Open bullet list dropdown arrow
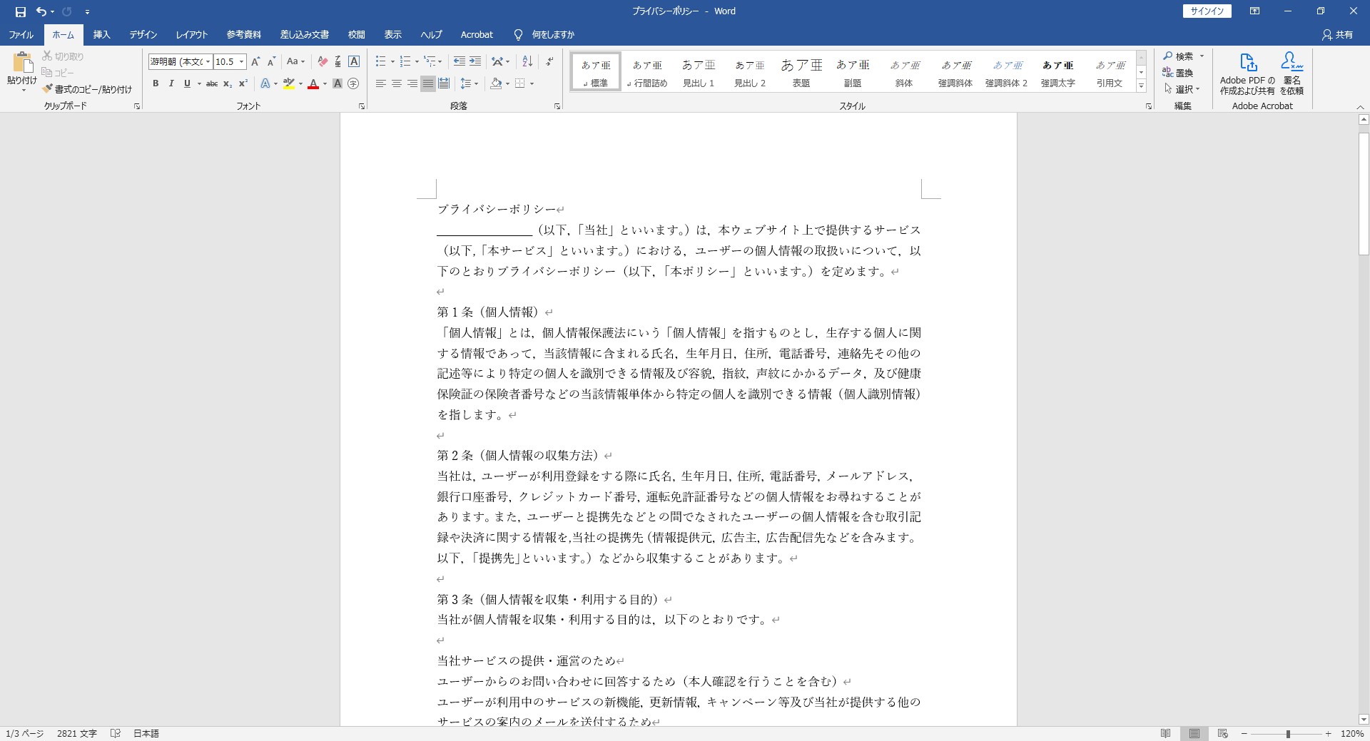 [x=392, y=61]
